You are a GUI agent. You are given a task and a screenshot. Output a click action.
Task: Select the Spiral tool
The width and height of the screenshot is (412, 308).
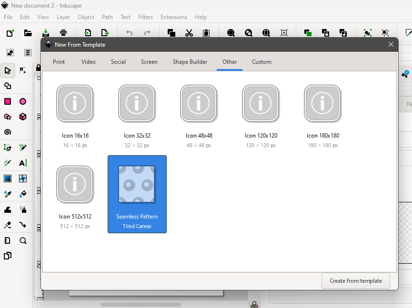coord(8,132)
